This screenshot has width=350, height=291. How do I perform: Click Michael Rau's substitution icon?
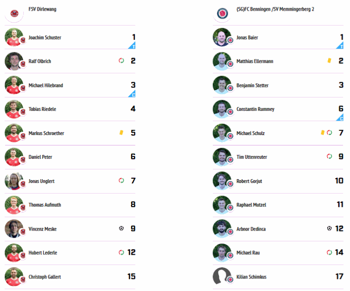[x=329, y=252]
